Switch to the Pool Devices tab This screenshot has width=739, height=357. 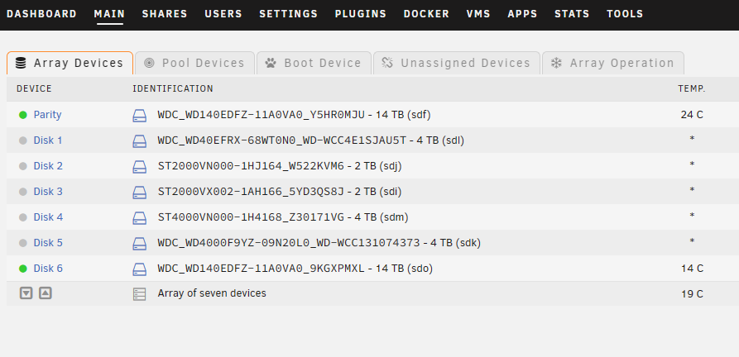[194, 63]
